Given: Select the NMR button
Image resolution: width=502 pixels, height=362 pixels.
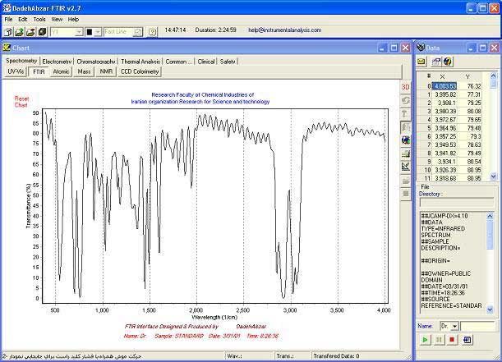Looking at the screenshot, I should click(106, 71).
